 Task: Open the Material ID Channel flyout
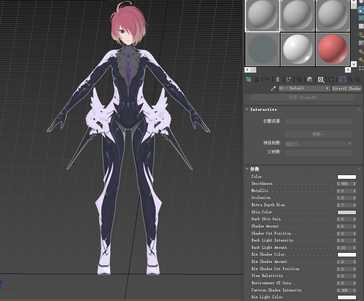coord(321,79)
